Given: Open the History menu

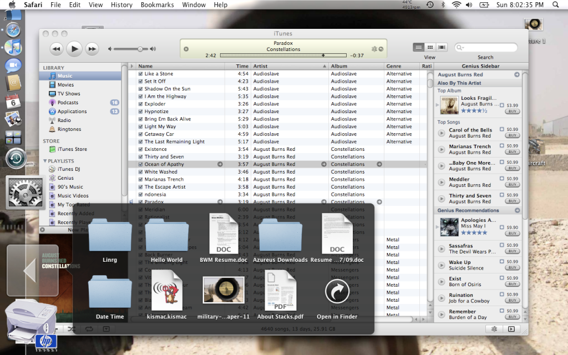Looking at the screenshot, I should (121, 4).
